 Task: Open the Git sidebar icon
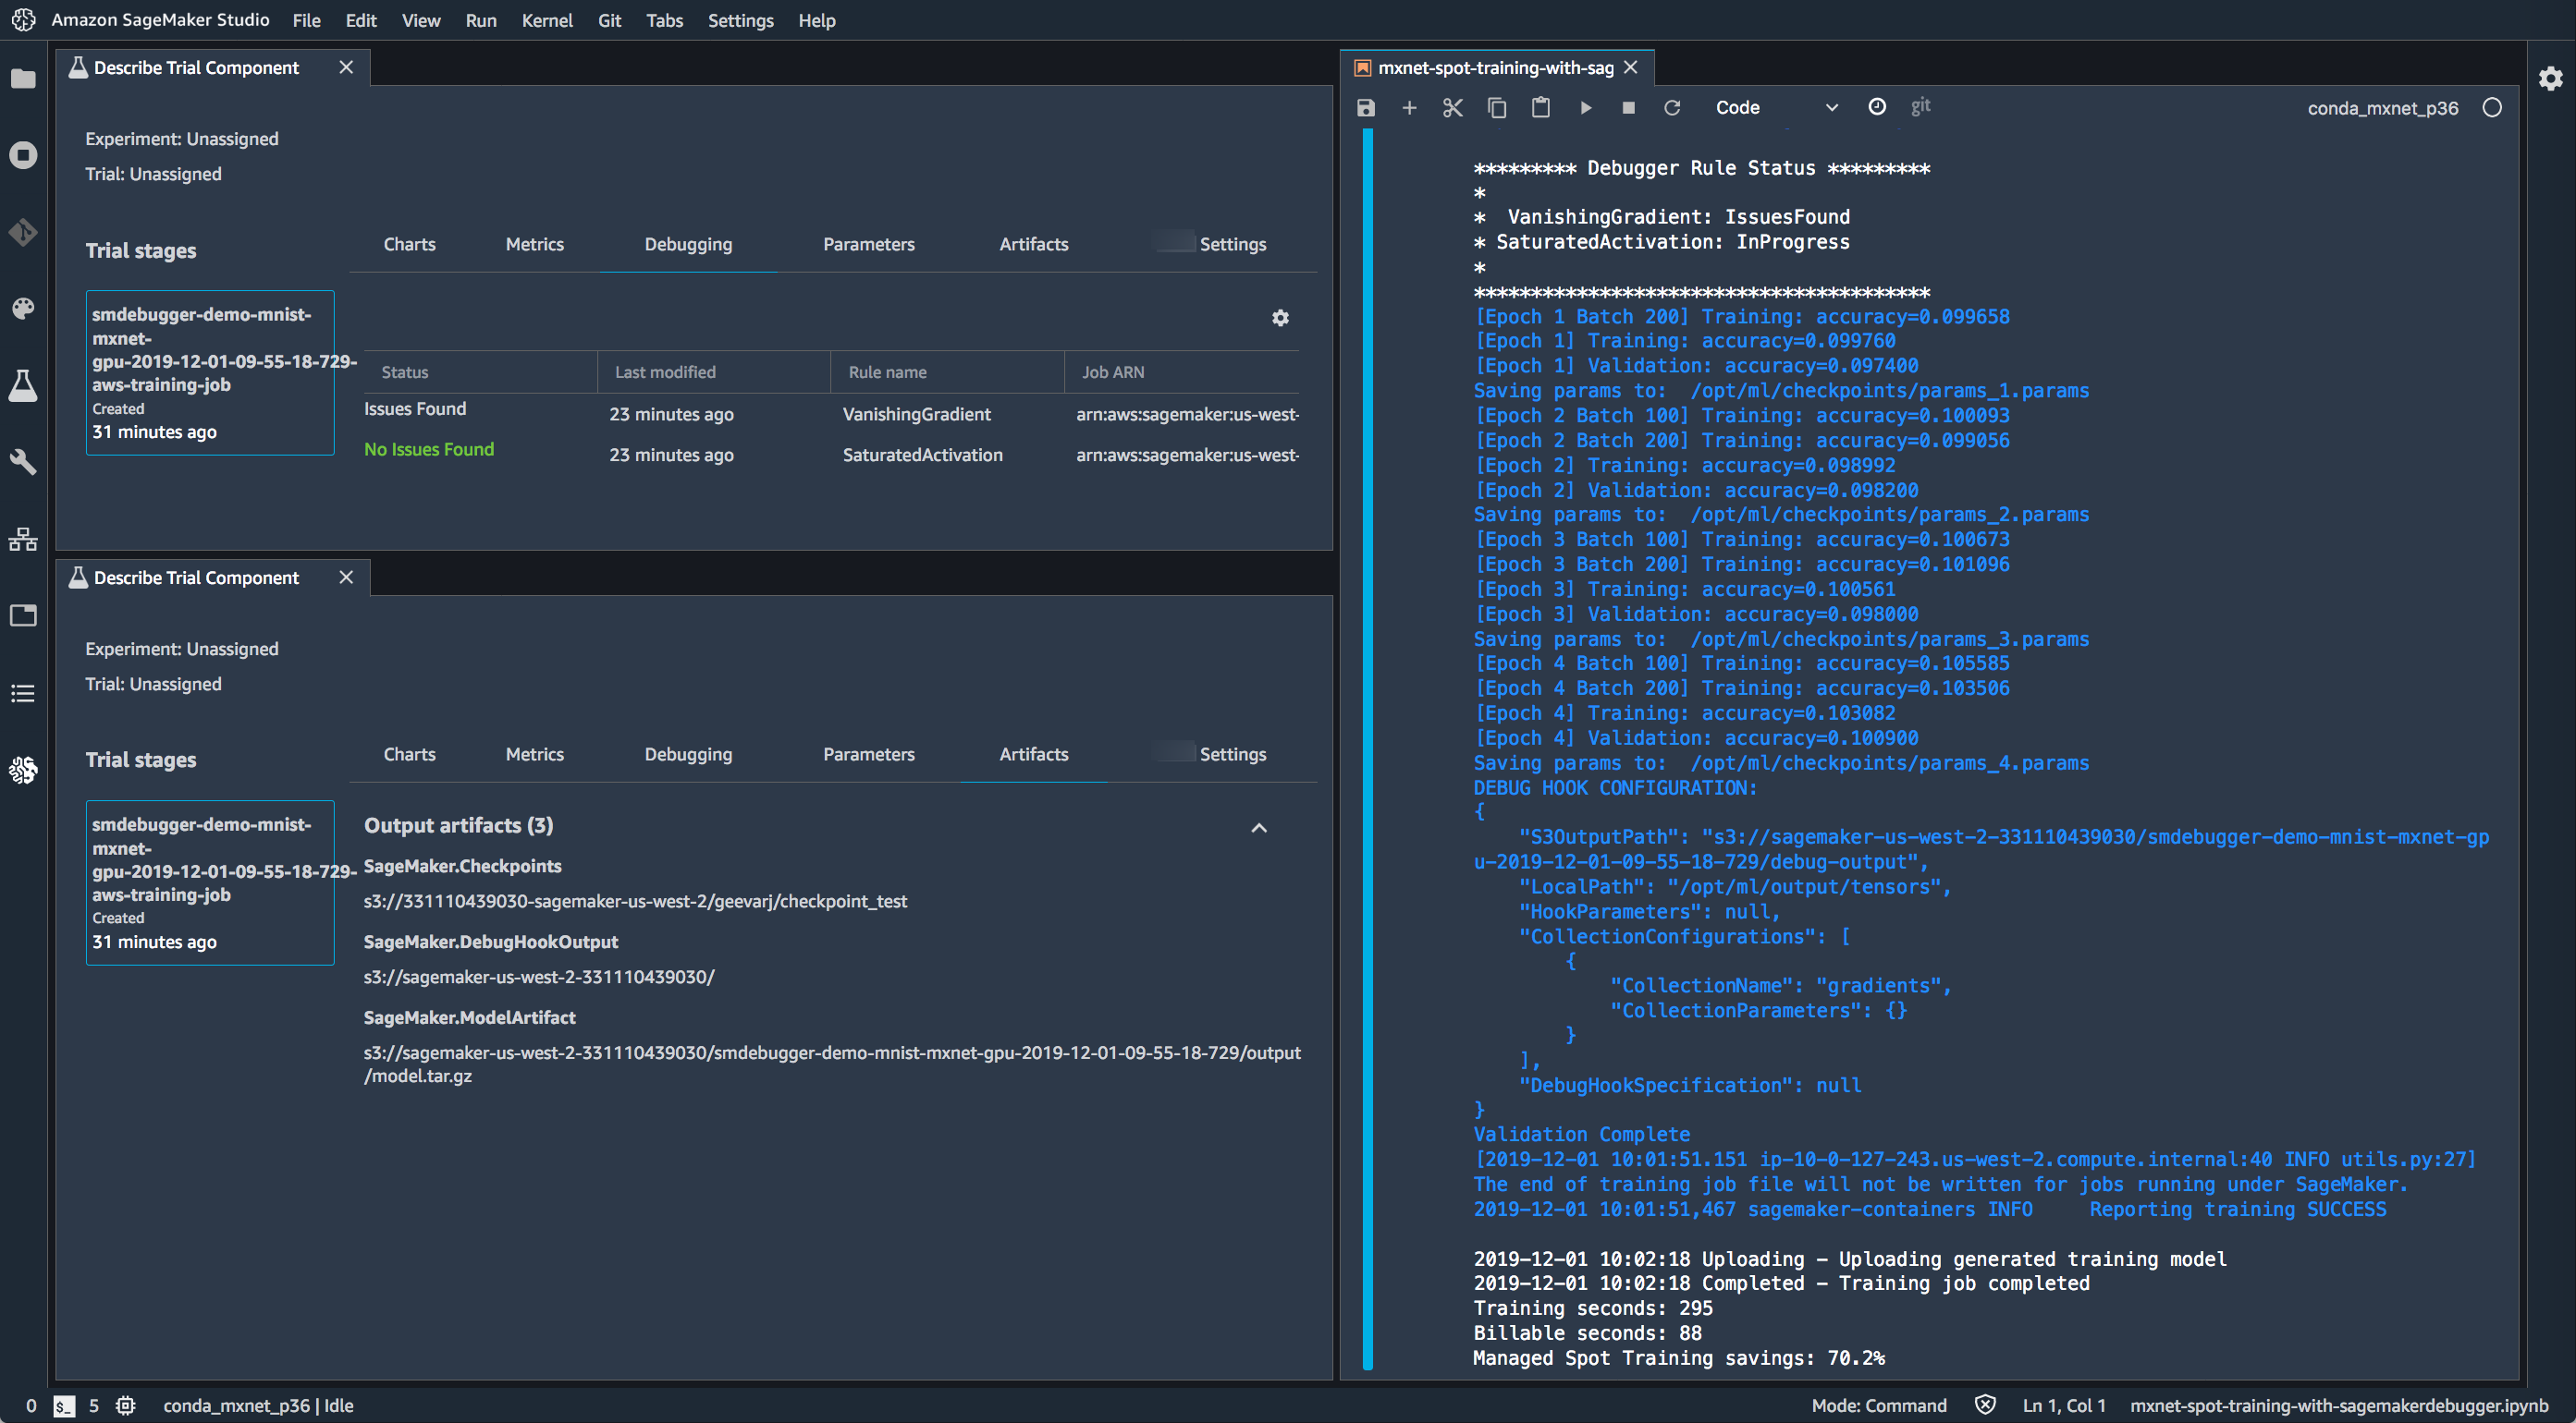[23, 232]
